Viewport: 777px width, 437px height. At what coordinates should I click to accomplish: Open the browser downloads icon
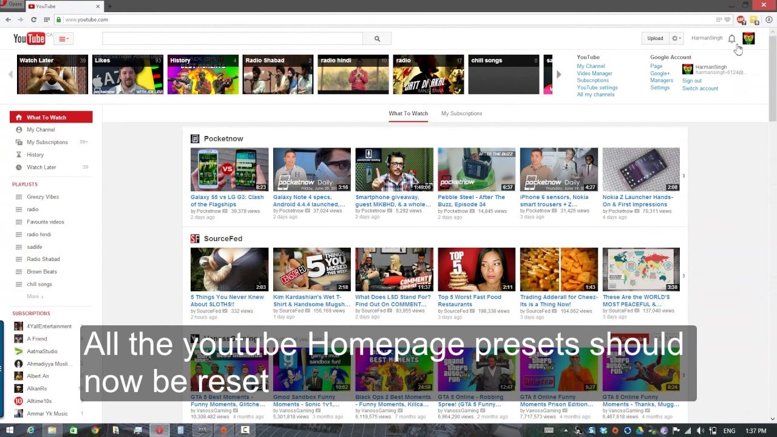[769, 19]
